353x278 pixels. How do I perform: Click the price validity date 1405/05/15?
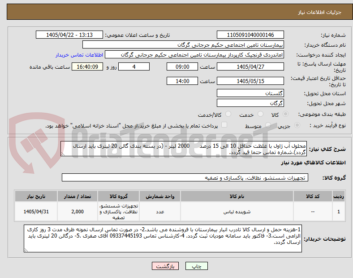250,81
